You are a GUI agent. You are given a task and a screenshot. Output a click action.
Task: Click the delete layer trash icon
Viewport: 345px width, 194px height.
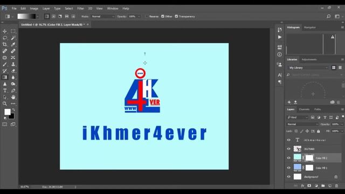click(x=336, y=186)
